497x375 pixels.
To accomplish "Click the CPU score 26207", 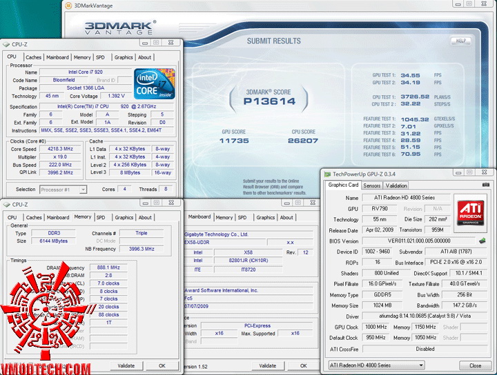I will pos(303,141).
